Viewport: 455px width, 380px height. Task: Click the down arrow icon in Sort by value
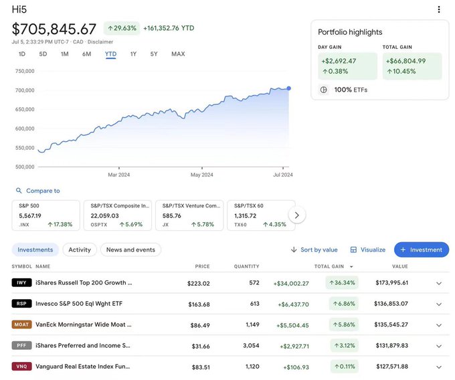(x=294, y=250)
